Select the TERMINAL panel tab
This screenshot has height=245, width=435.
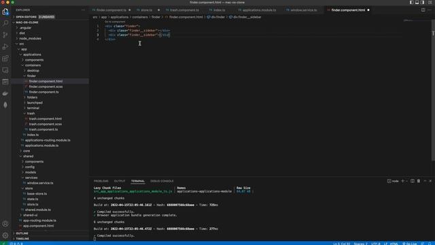tap(138, 181)
